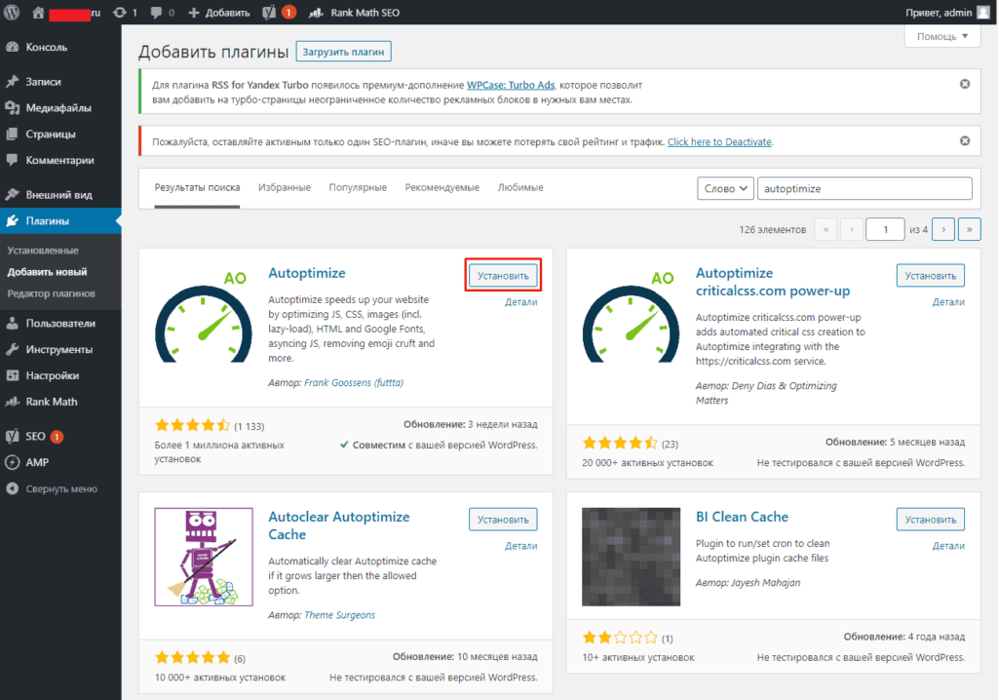
Task: Go to next results page
Action: (x=943, y=229)
